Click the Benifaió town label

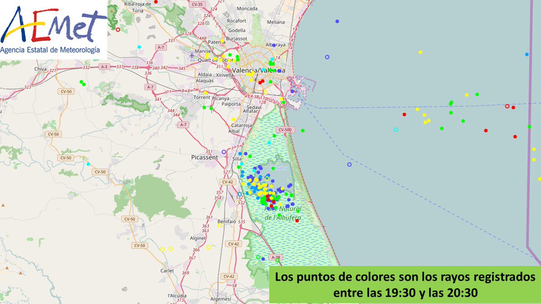[226, 222]
